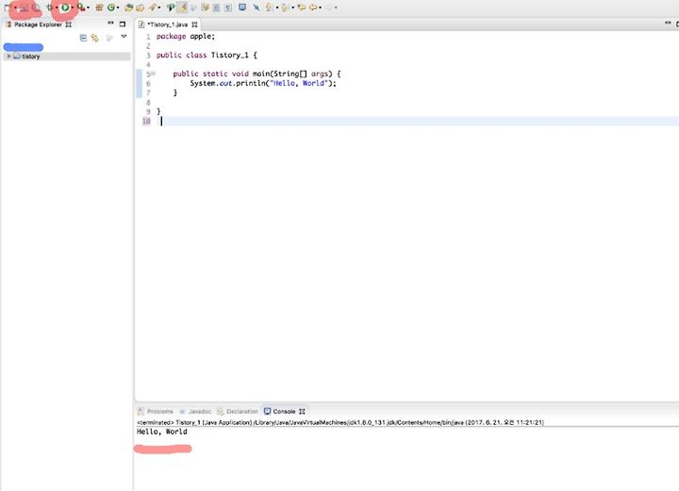This screenshot has width=679, height=491.
Task: Click the pin editor icon in toolbar
Action: 257,8
